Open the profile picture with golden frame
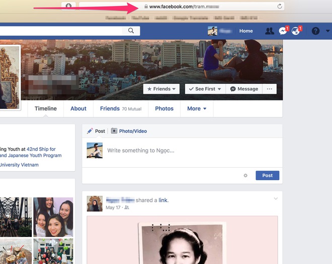 10,78
